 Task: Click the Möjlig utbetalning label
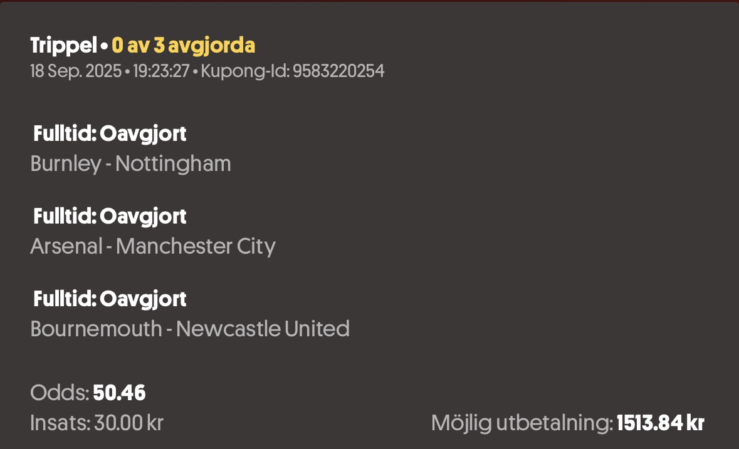tap(521, 423)
